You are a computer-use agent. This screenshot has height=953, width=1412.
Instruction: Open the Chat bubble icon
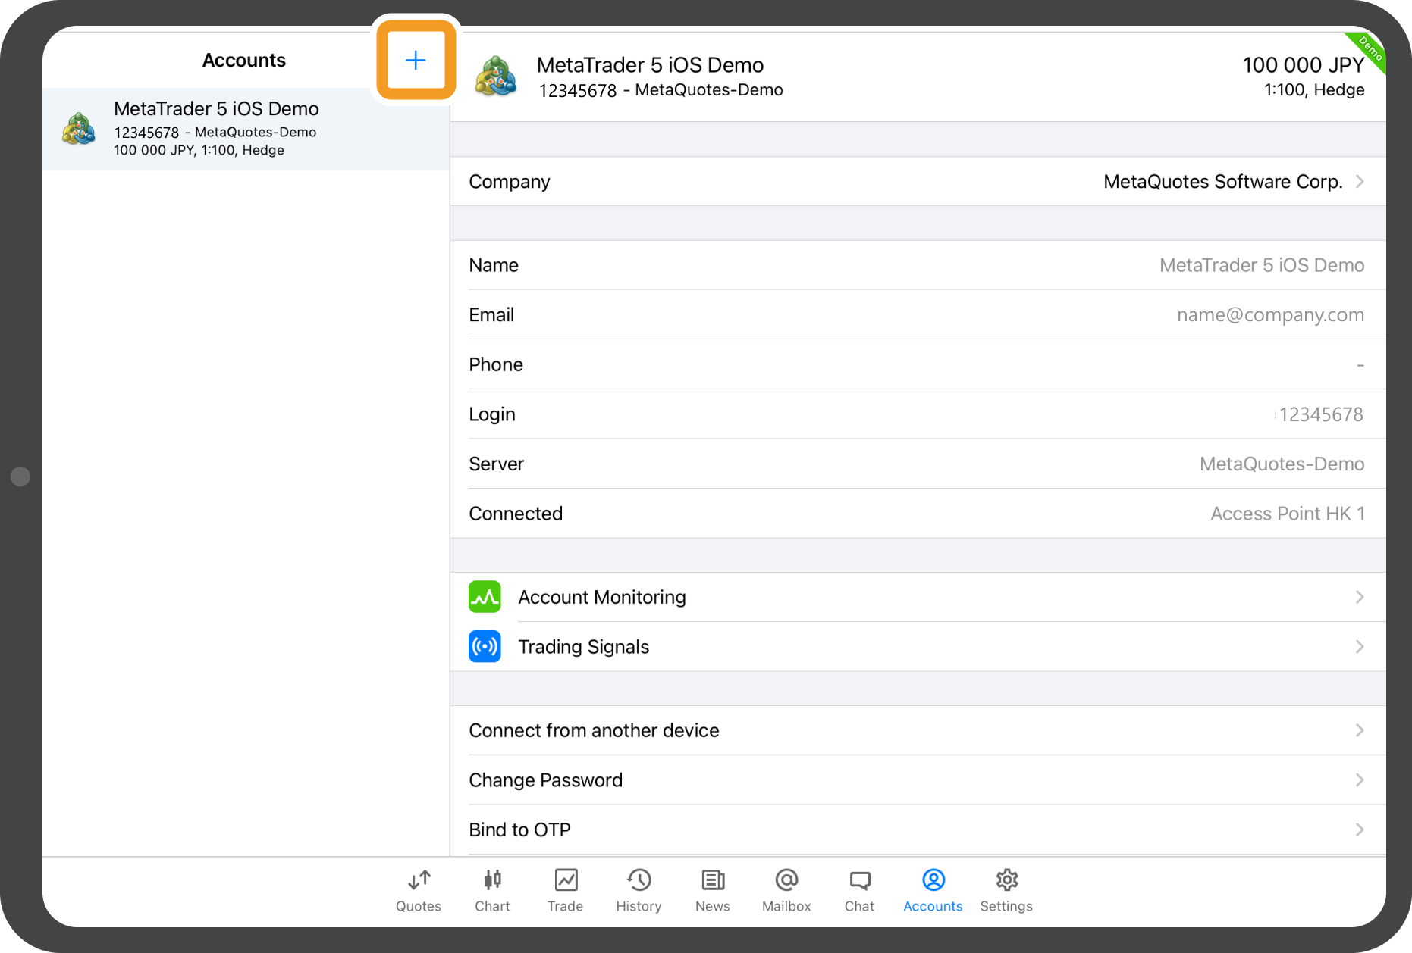pos(859,880)
